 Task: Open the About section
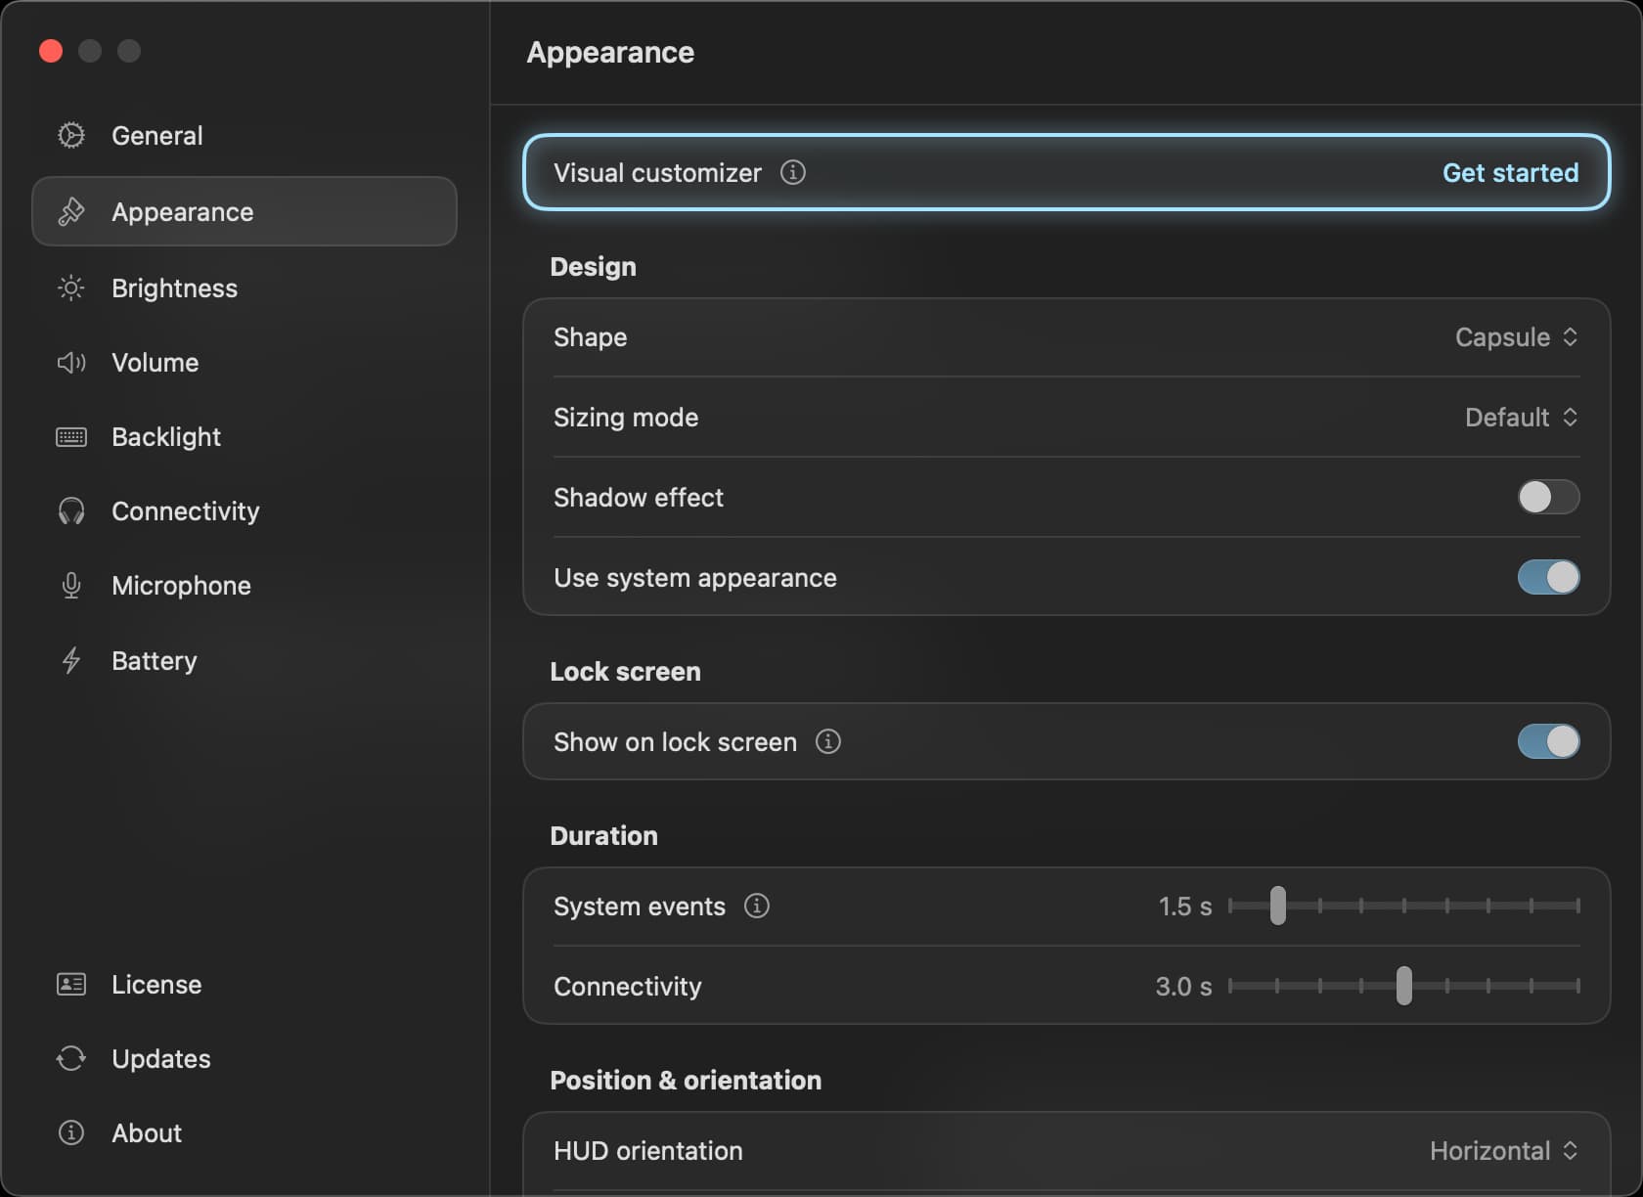[x=147, y=1132]
